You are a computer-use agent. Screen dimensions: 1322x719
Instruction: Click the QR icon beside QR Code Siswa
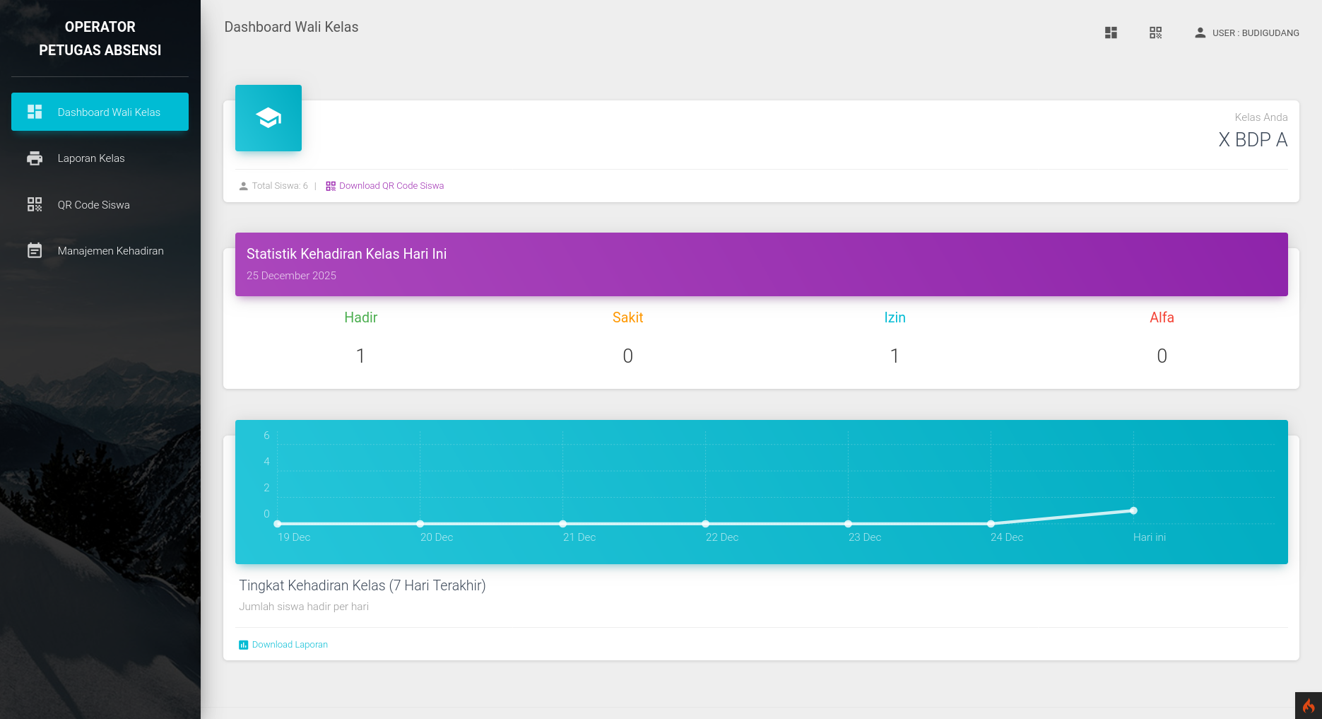(35, 204)
